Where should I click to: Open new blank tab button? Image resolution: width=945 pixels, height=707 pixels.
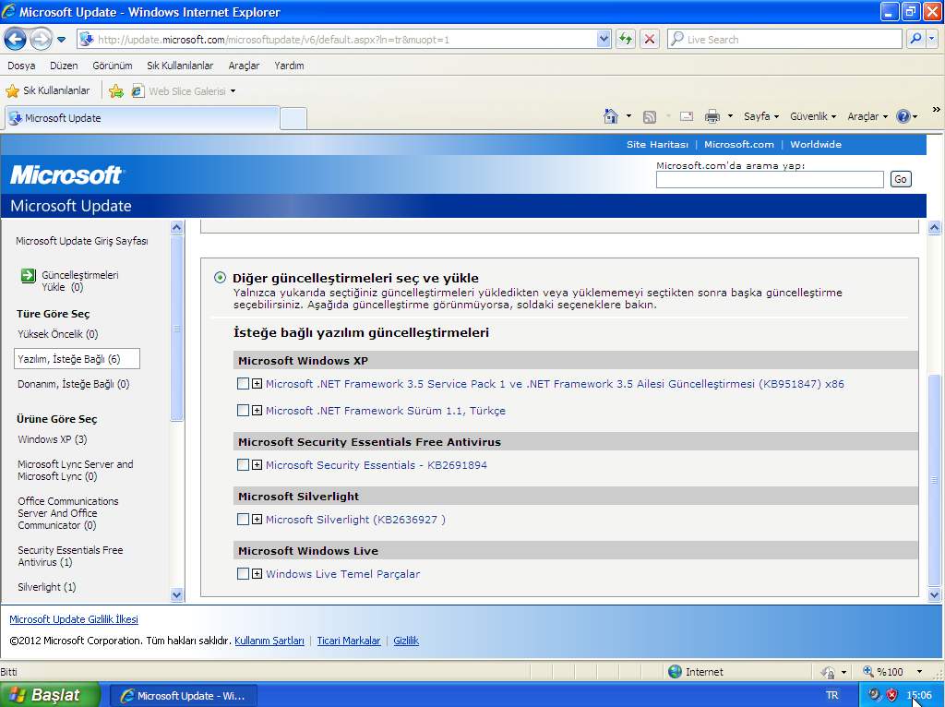coord(293,118)
